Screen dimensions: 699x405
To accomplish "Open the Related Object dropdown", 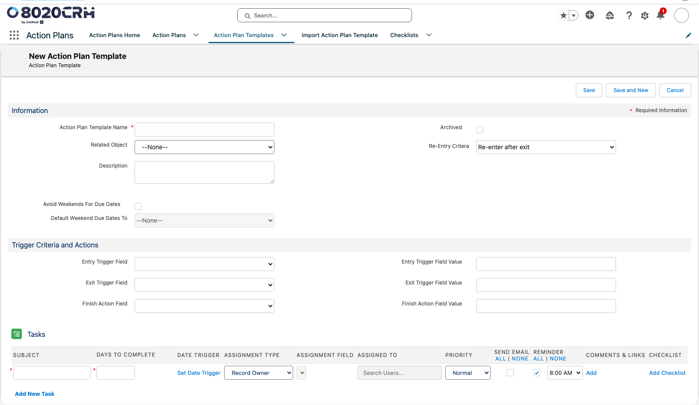I will click(x=204, y=147).
